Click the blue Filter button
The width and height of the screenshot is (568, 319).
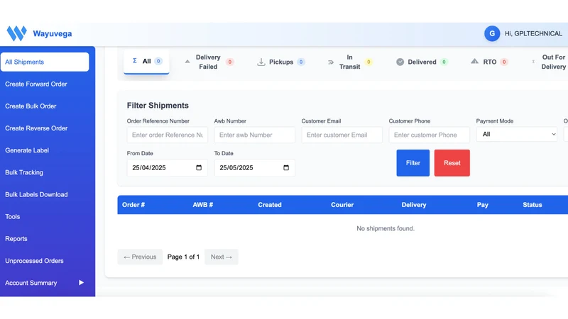[x=413, y=163]
